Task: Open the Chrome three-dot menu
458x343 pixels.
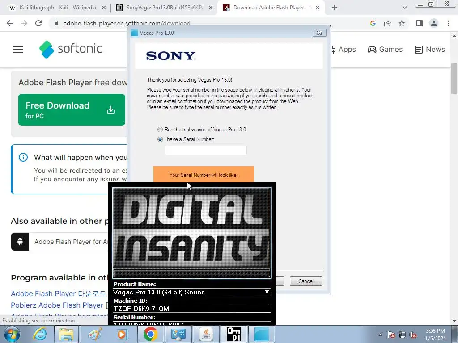Action: (448, 23)
